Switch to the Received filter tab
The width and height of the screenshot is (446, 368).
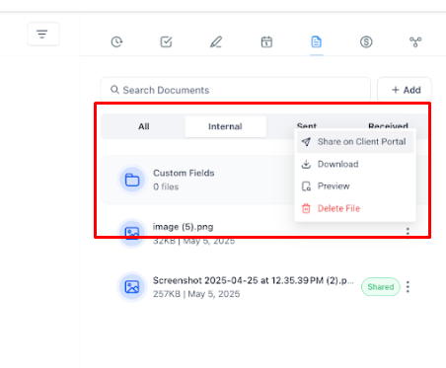388,125
